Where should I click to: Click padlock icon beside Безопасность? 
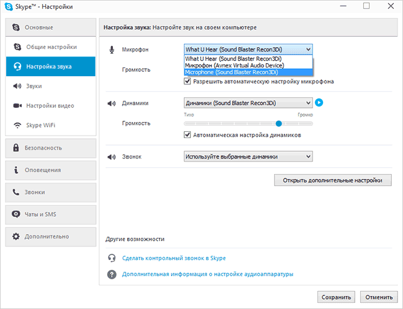pos(16,147)
